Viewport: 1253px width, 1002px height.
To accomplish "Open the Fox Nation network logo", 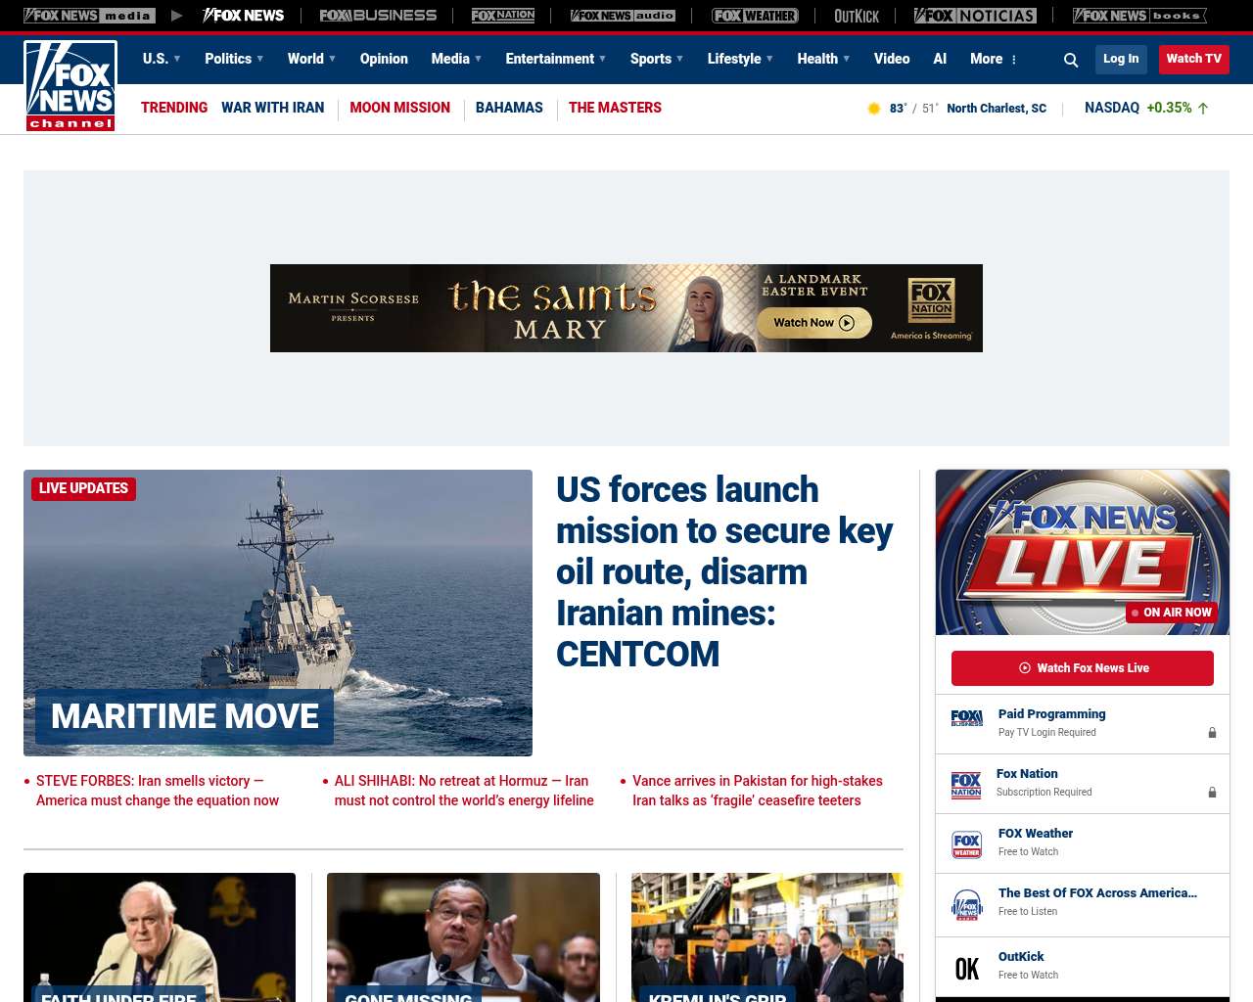I will [x=503, y=16].
